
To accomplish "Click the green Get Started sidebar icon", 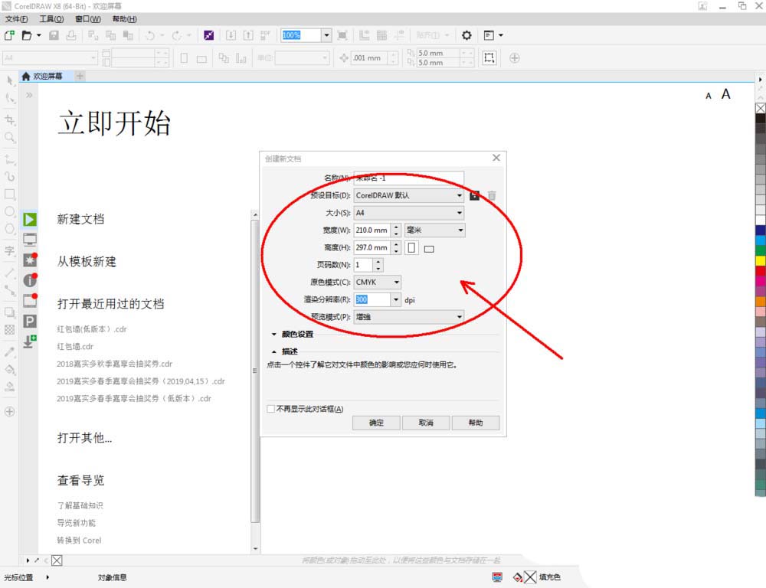I will pyautogui.click(x=30, y=220).
